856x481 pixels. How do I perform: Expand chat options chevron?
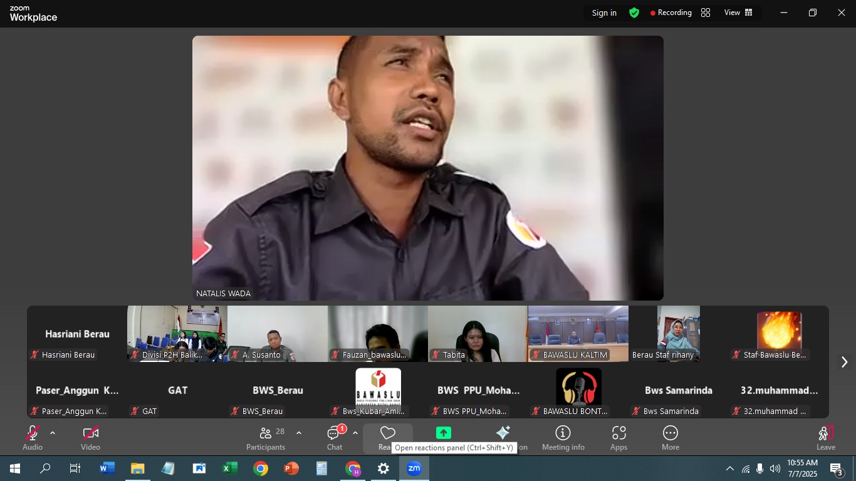pyautogui.click(x=355, y=433)
